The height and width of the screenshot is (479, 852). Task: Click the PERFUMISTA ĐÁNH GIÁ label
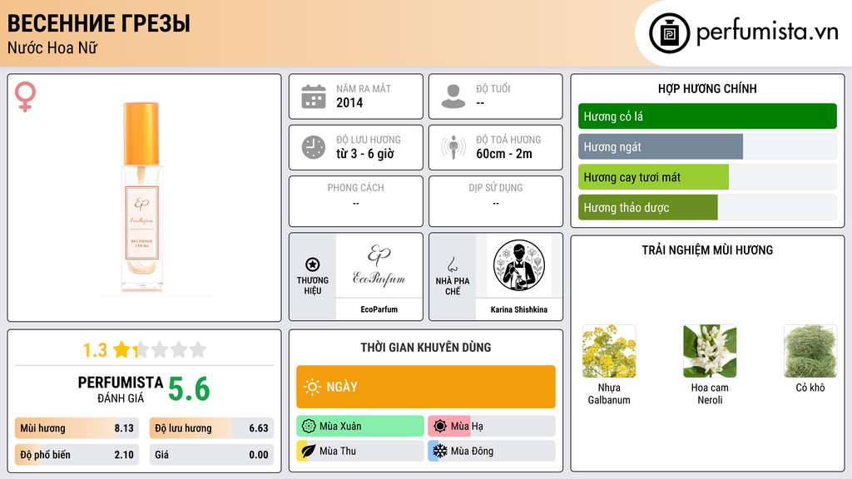[121, 389]
